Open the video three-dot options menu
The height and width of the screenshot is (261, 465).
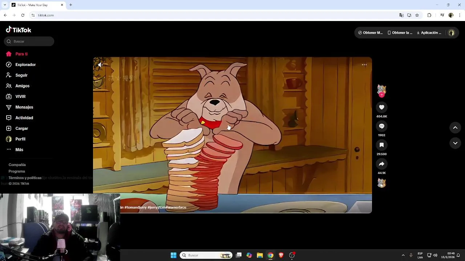click(x=364, y=65)
